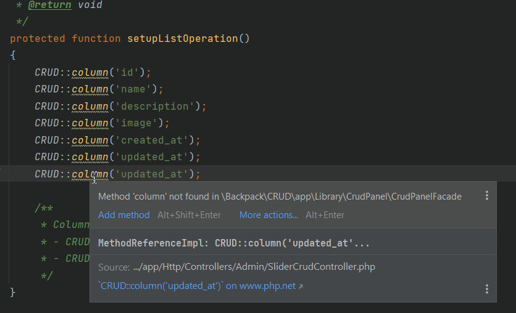Image resolution: width=516 pixels, height=313 pixels.
Task: Click the 'function' keyword
Action: 96,38
